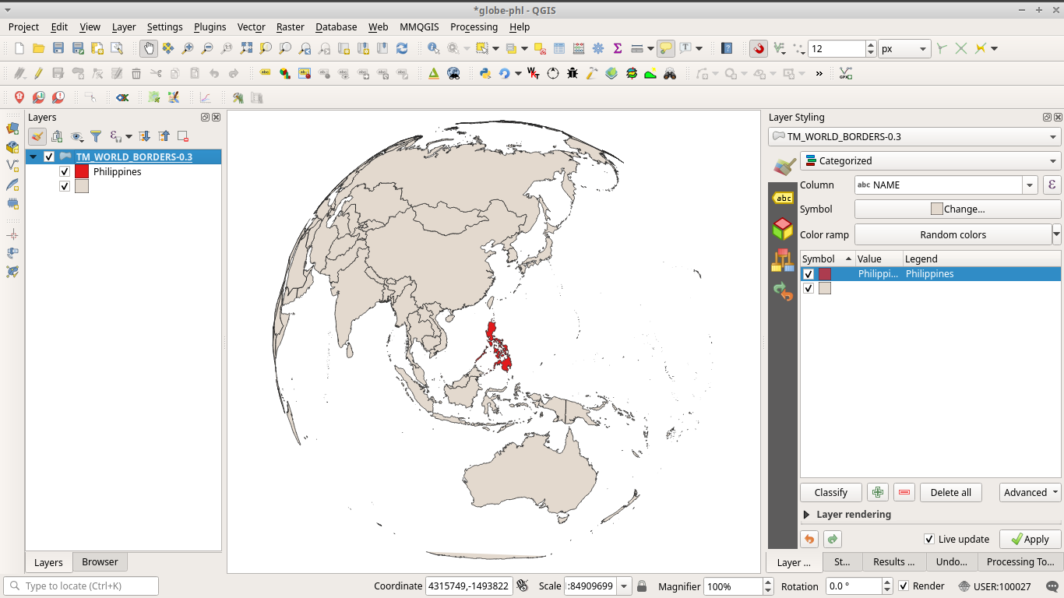Open the attribute table icon
This screenshot has width=1064, height=598.
tap(559, 48)
